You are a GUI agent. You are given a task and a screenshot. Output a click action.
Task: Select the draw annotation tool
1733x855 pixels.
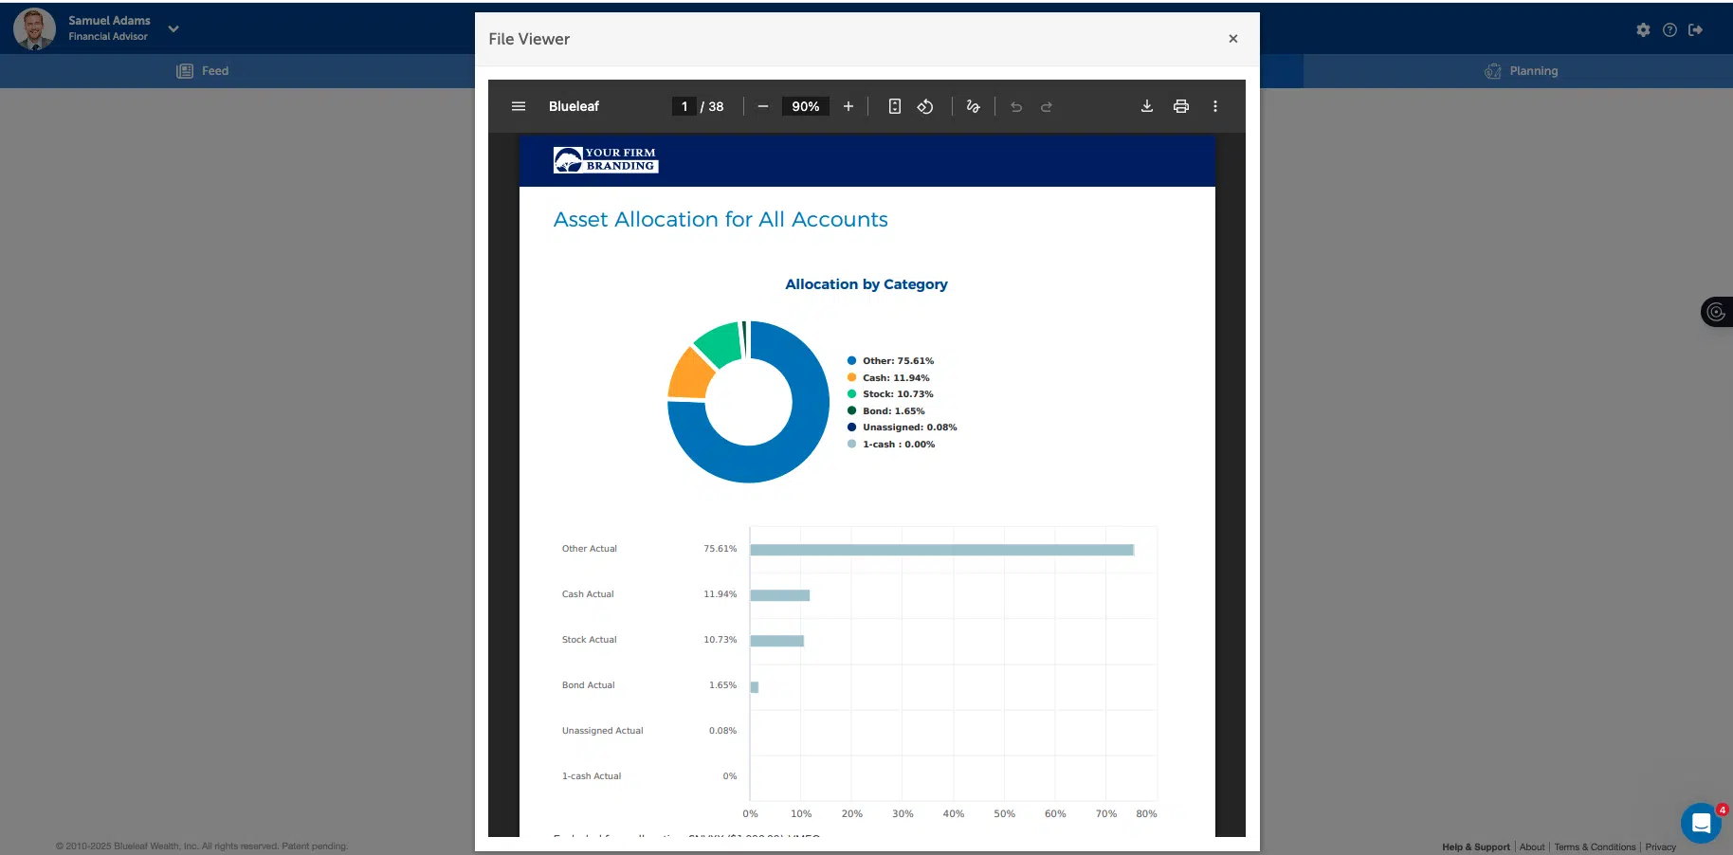pos(973,106)
